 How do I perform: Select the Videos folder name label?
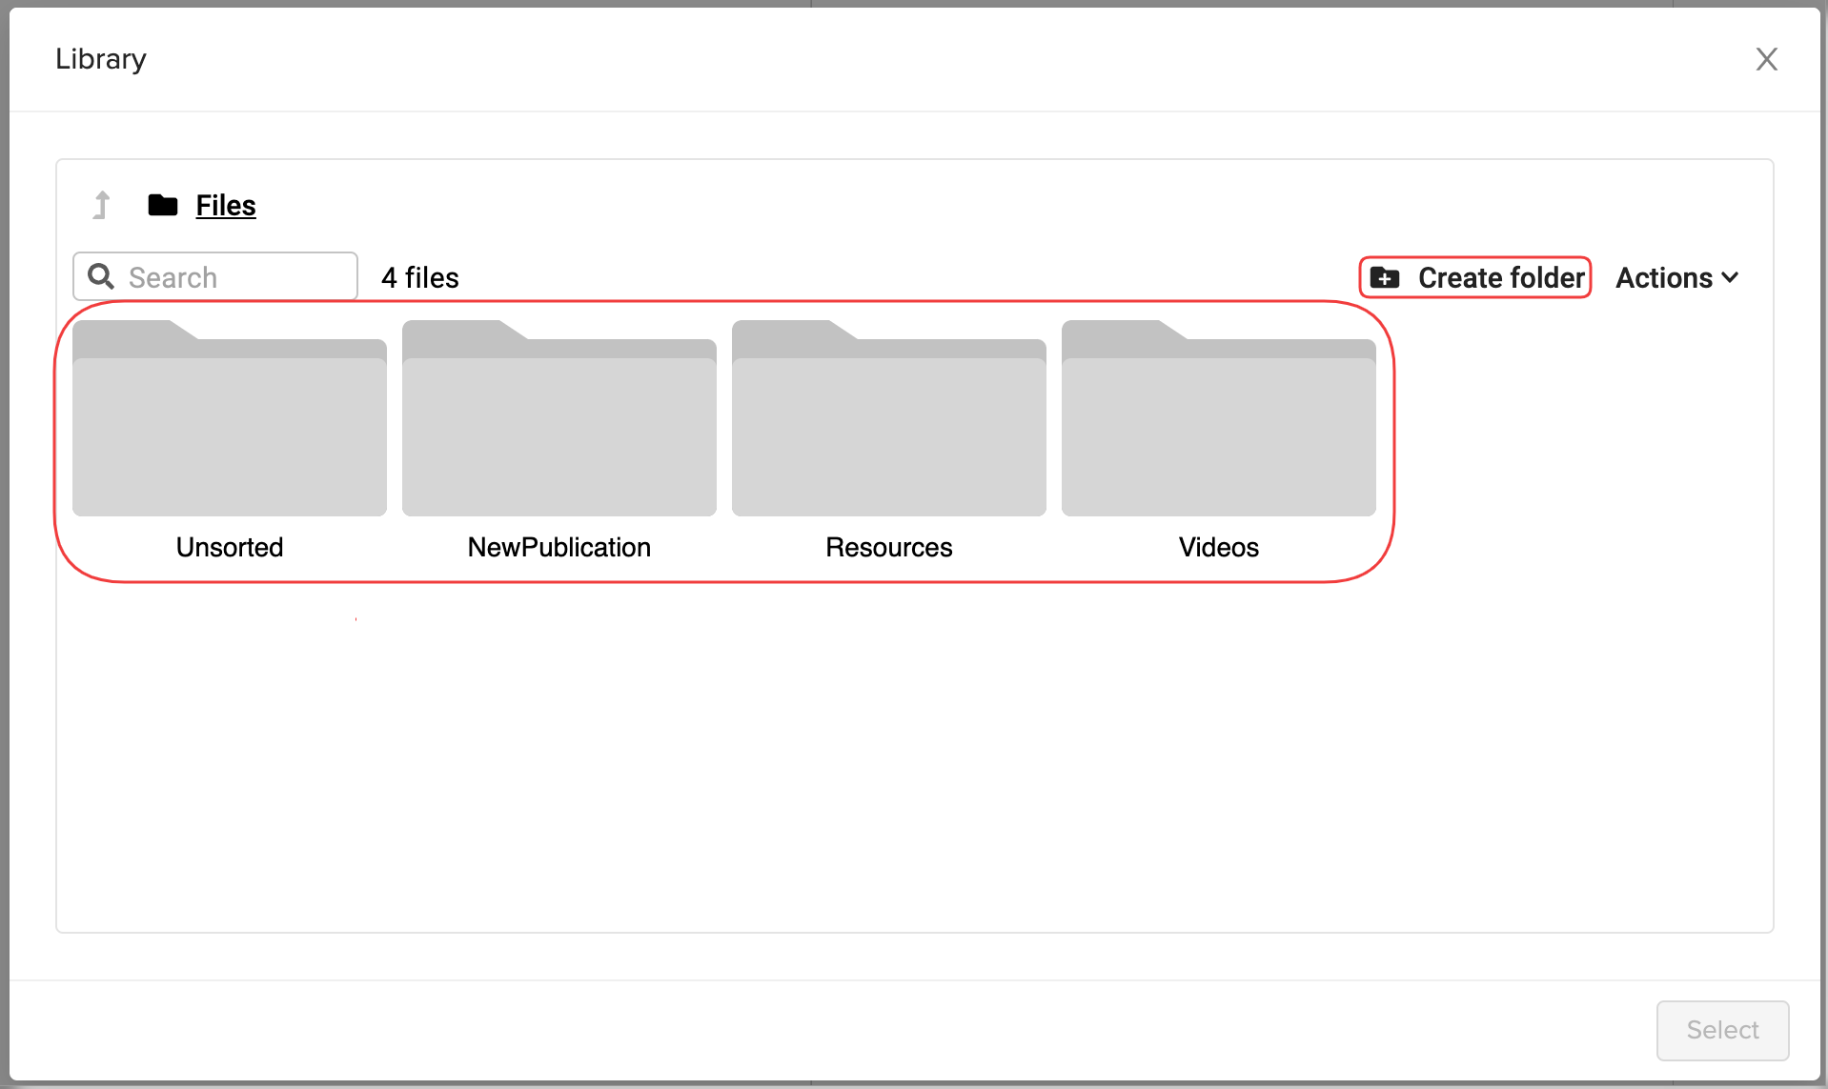1219,547
